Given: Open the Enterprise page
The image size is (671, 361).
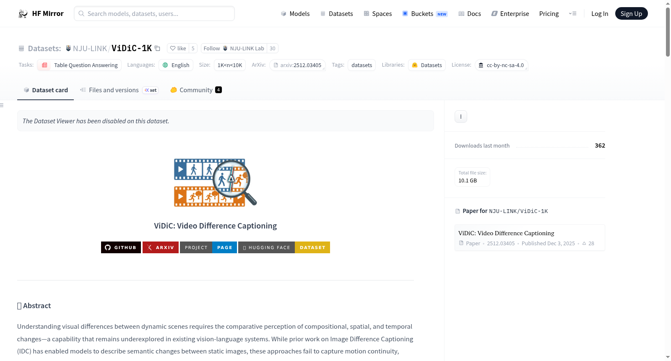Looking at the screenshot, I should (x=510, y=14).
